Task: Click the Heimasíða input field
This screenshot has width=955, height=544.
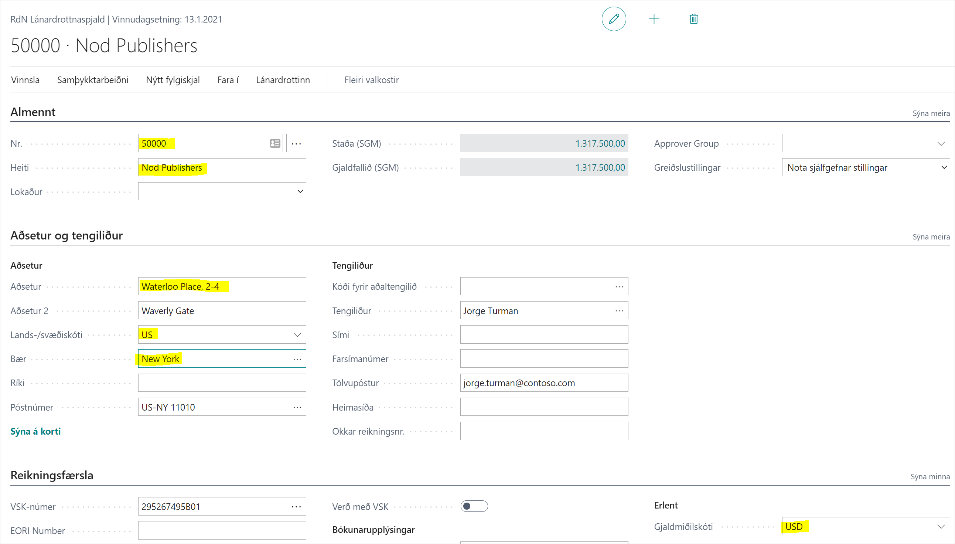Action: [x=544, y=407]
